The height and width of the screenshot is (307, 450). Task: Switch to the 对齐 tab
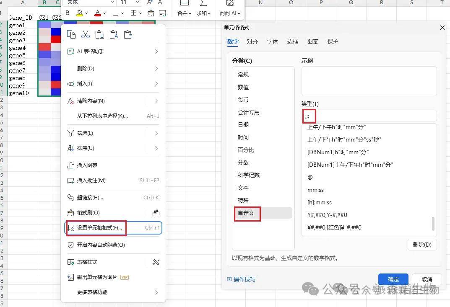click(252, 41)
